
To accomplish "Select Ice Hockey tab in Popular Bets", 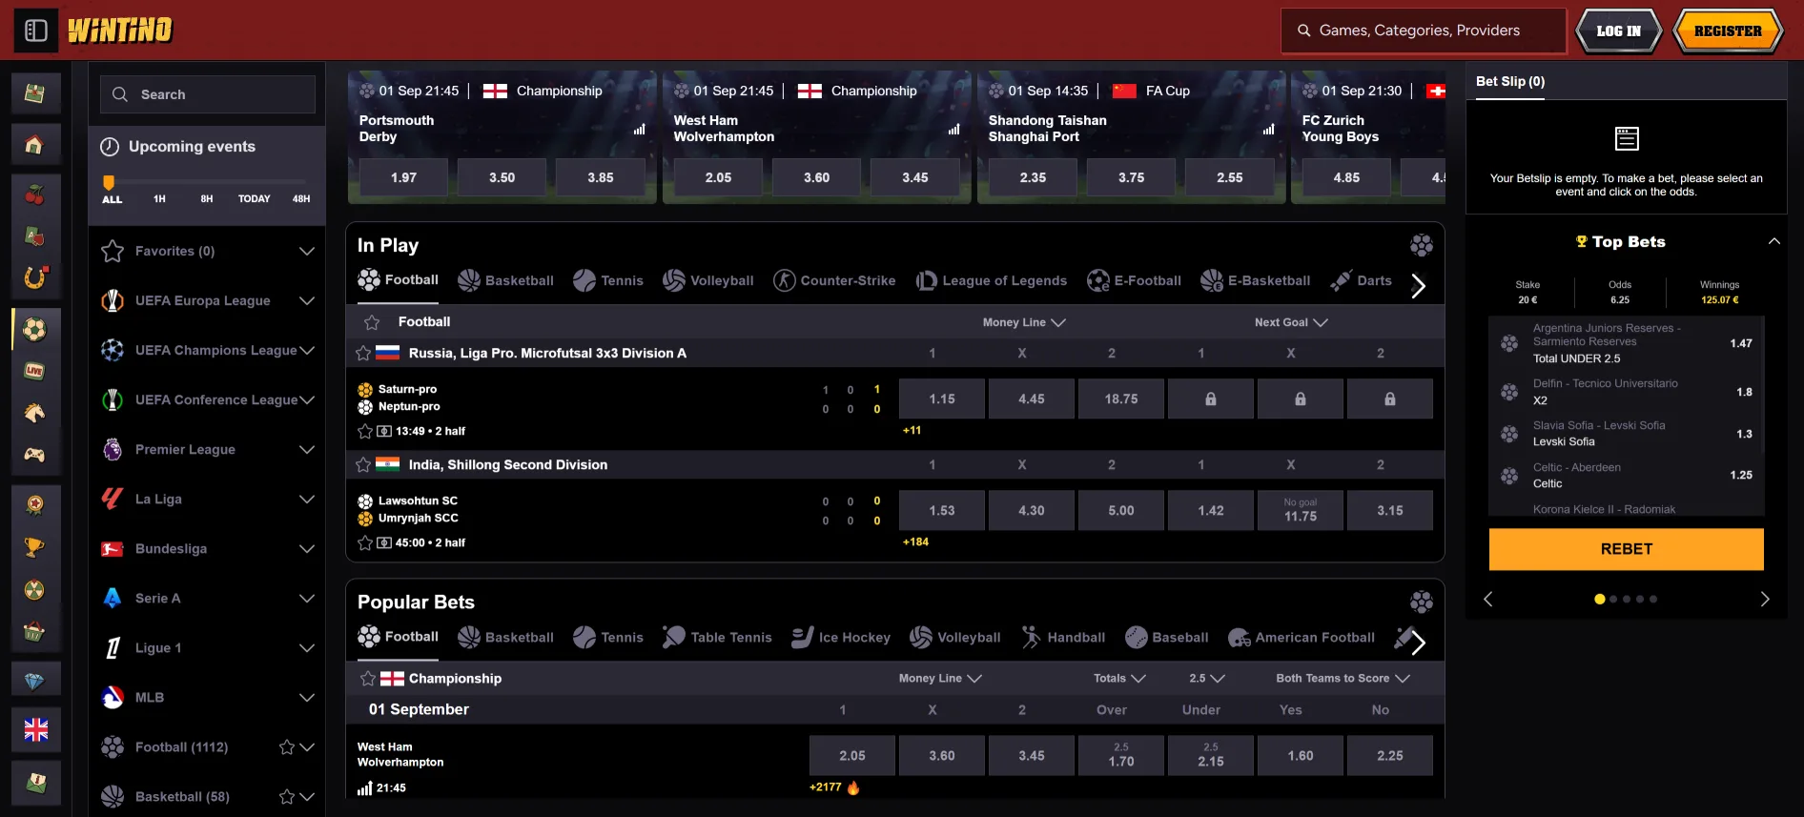I will click(841, 637).
